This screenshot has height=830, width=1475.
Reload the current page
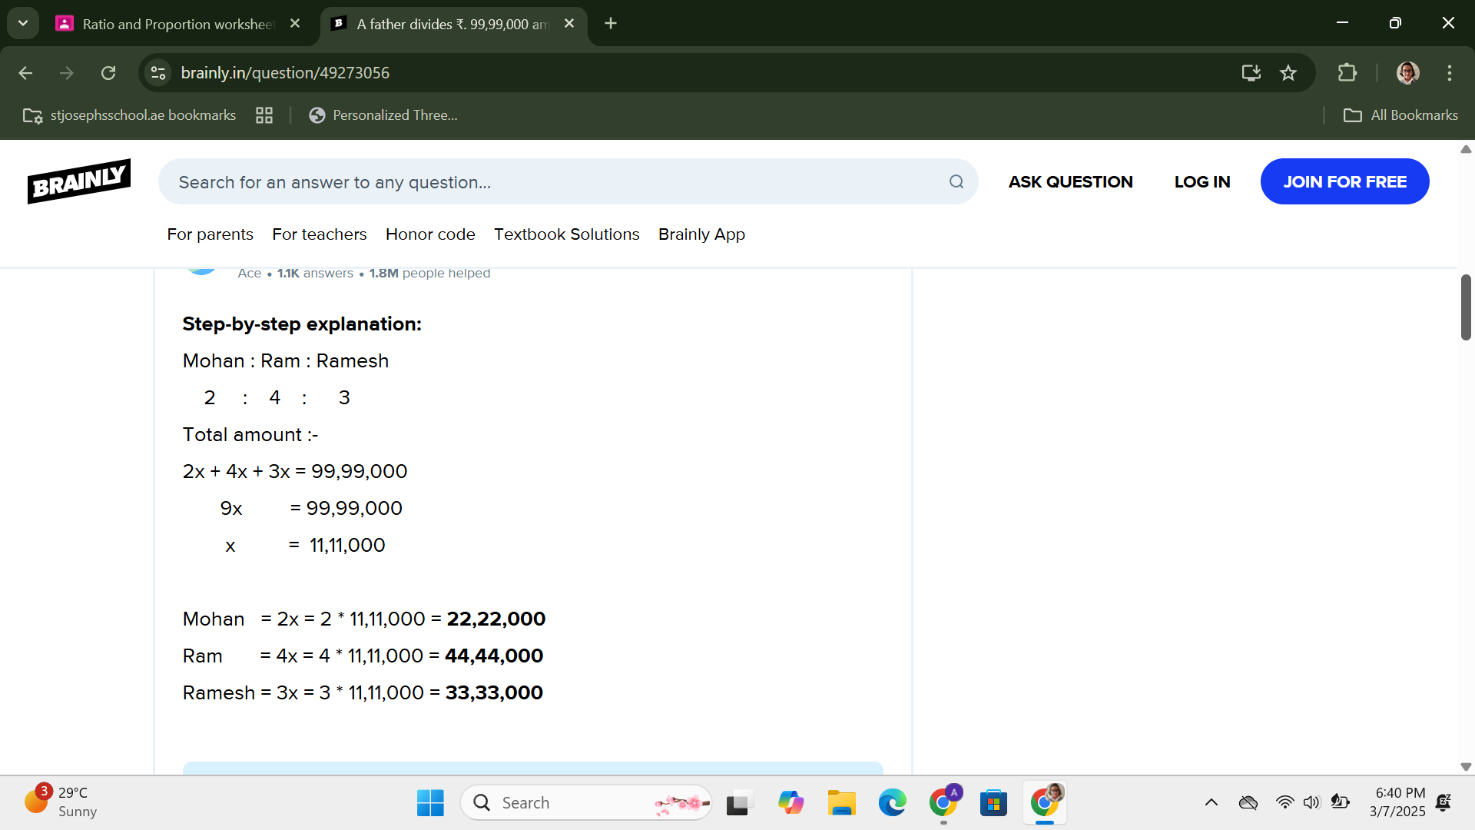108,73
